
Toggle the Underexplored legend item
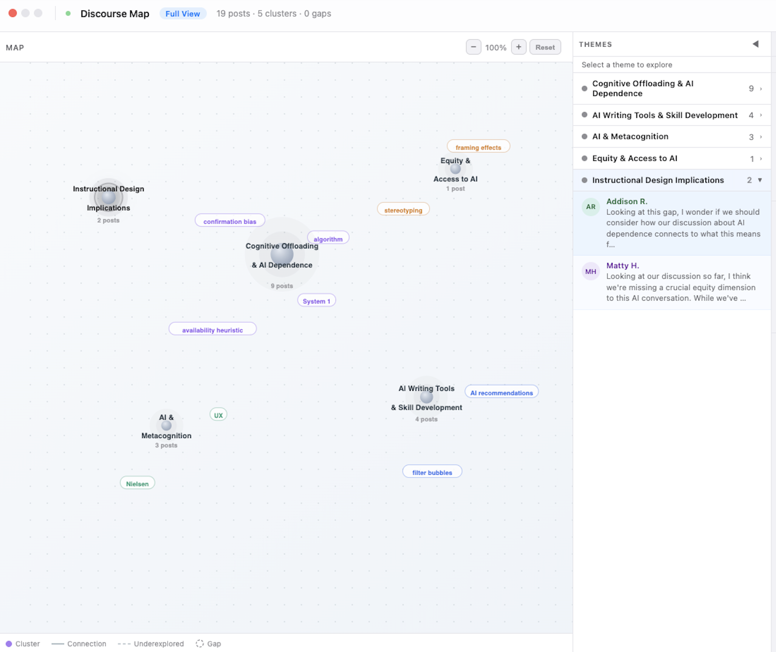150,644
